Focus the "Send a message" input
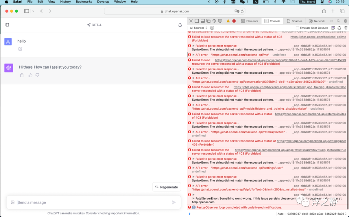This screenshot has height=217, width=349. 93,202
